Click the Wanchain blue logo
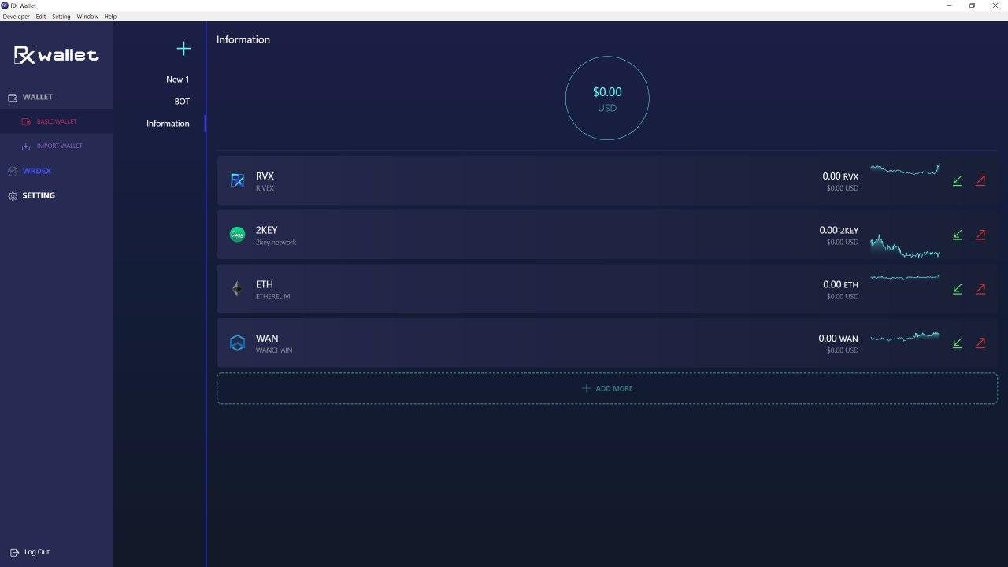Screen dimensions: 1008x567 point(237,343)
